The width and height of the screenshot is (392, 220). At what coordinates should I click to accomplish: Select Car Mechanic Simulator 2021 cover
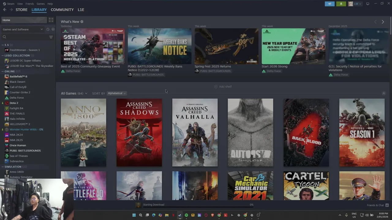coord(251,186)
